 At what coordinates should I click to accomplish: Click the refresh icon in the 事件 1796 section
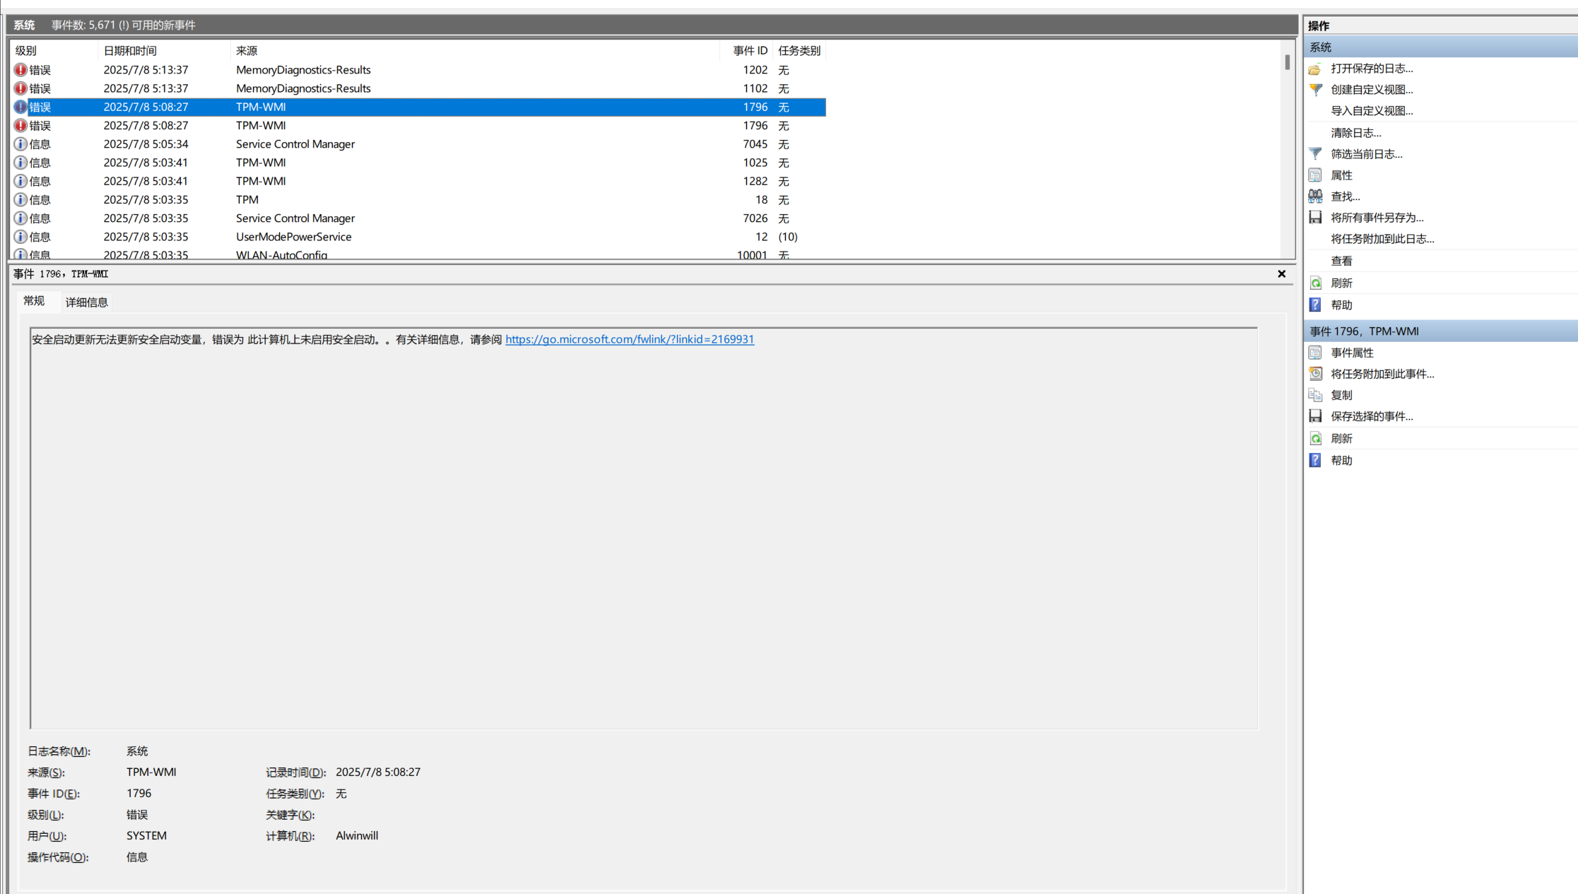(x=1315, y=438)
